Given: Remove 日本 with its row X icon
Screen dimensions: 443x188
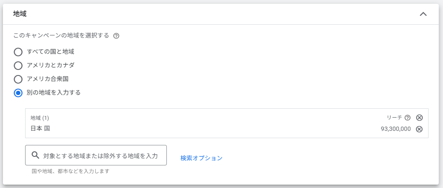Looking at the screenshot, I should (x=419, y=129).
